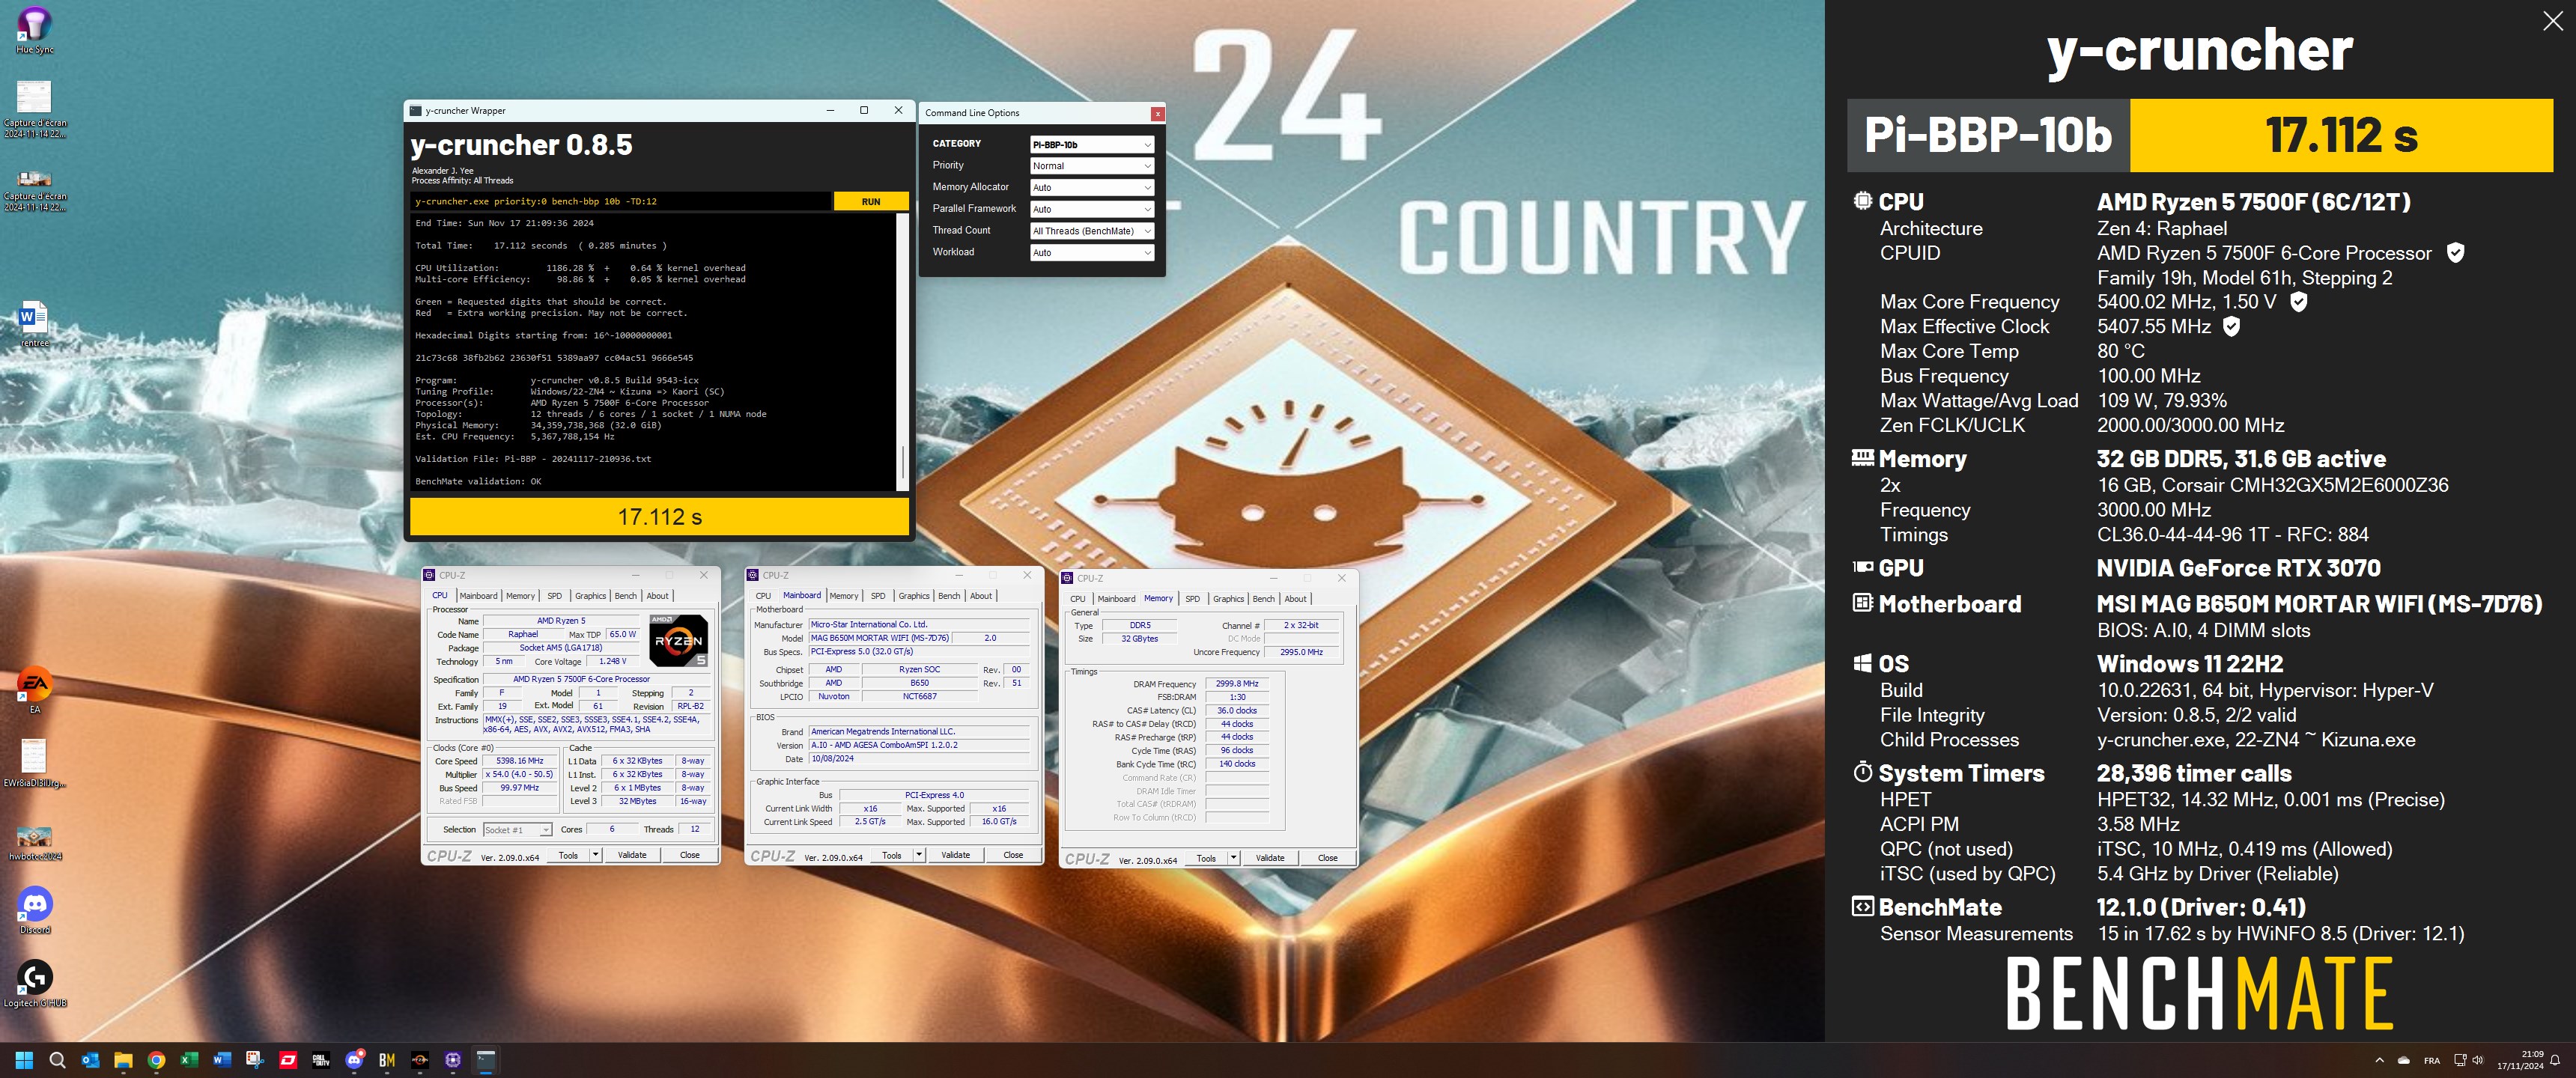Select the rentree Word document on desktop
The height and width of the screenshot is (1078, 2576).
point(35,323)
